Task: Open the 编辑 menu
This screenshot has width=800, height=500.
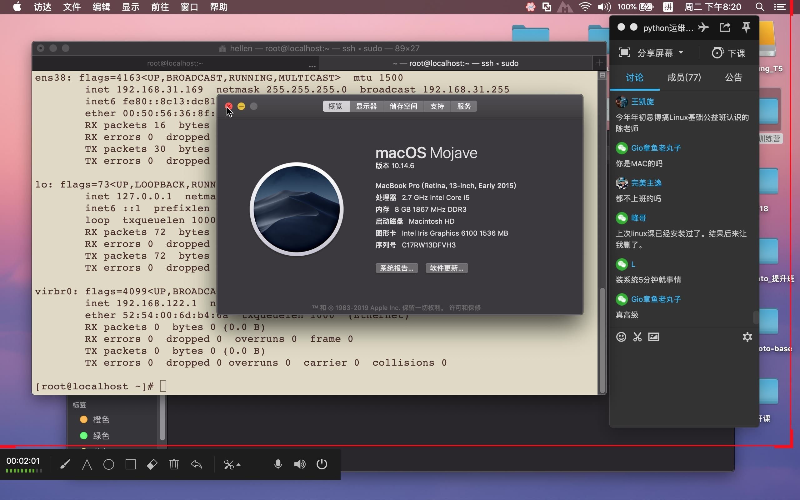Action: click(101, 7)
